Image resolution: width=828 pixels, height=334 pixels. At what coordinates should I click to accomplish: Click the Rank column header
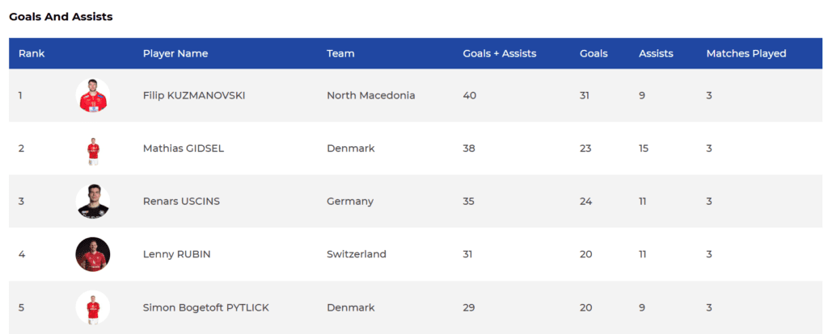(x=32, y=53)
